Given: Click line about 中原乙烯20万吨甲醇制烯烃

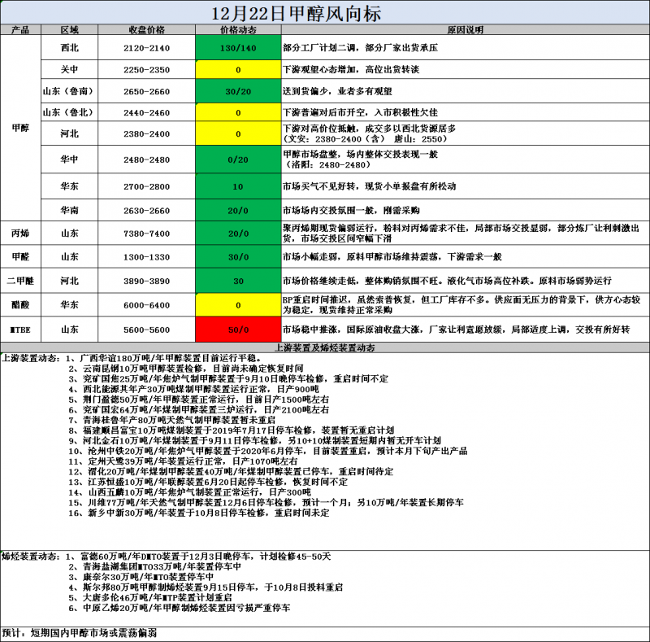Looking at the screenshot, I should (x=180, y=608).
